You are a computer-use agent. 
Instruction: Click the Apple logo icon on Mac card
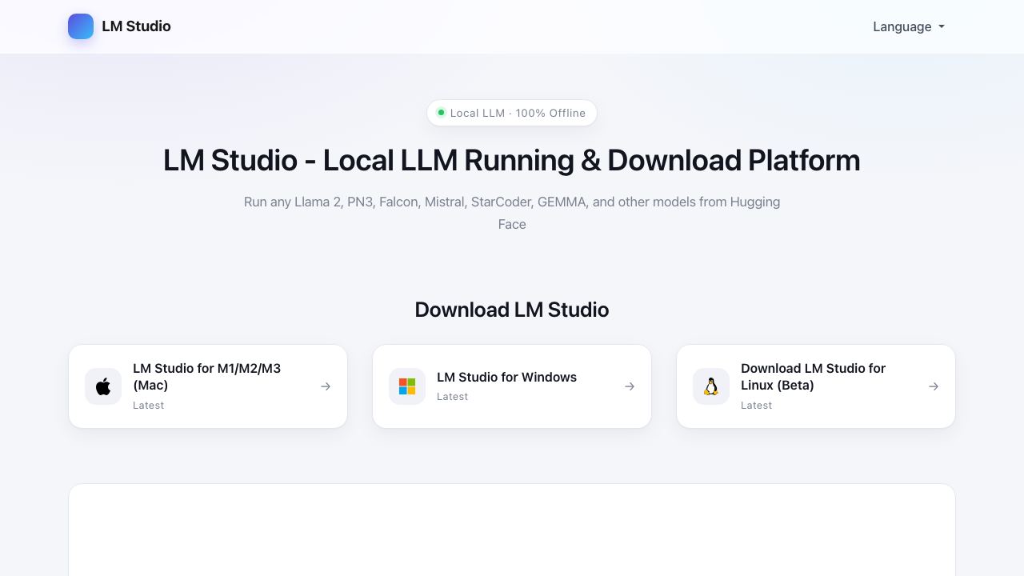[x=103, y=386]
